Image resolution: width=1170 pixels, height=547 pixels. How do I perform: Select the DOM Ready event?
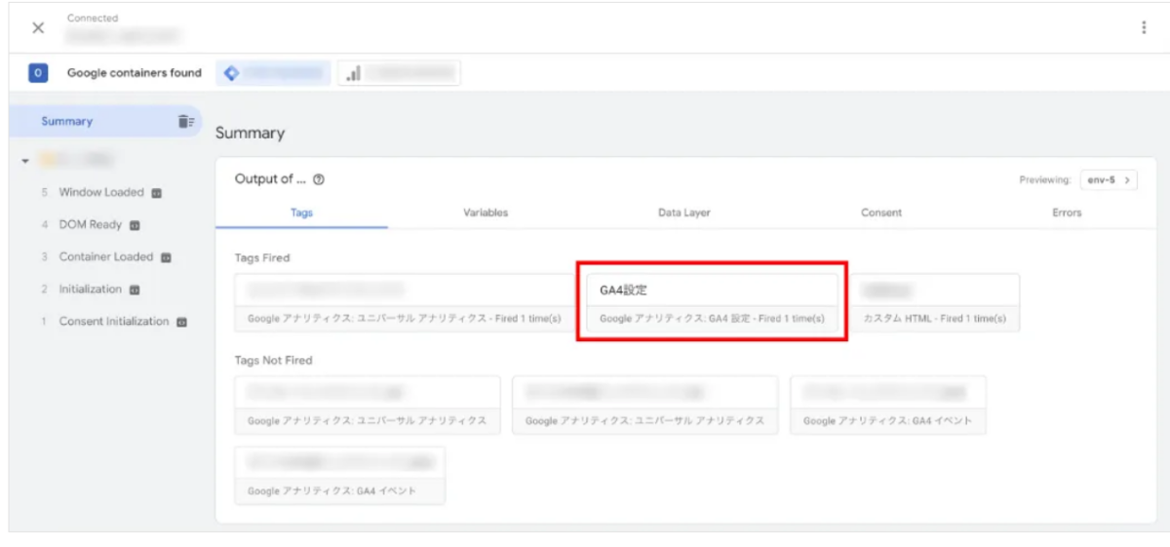pos(90,224)
